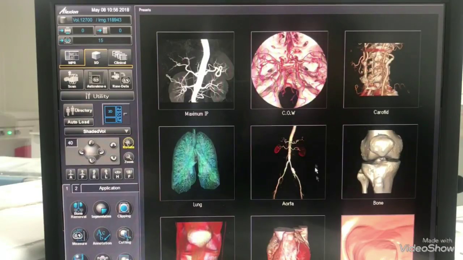Open the Segmentation tool
Screen dimensions: 463x260
(101, 210)
